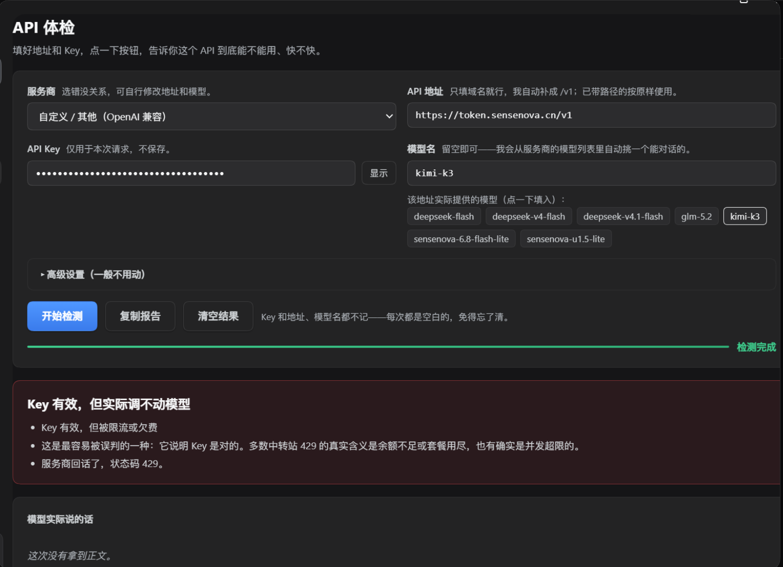This screenshot has width=783, height=567.
Task: Select the glm-5.2 model chip
Action: click(696, 216)
